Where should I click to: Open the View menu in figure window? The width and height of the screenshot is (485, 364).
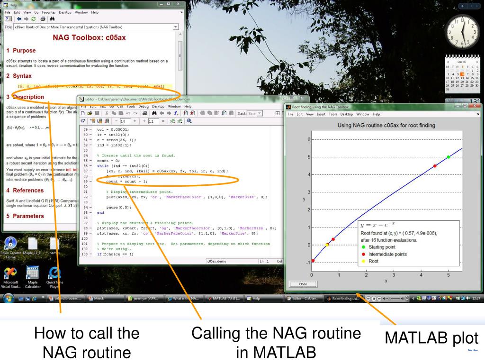[310, 114]
